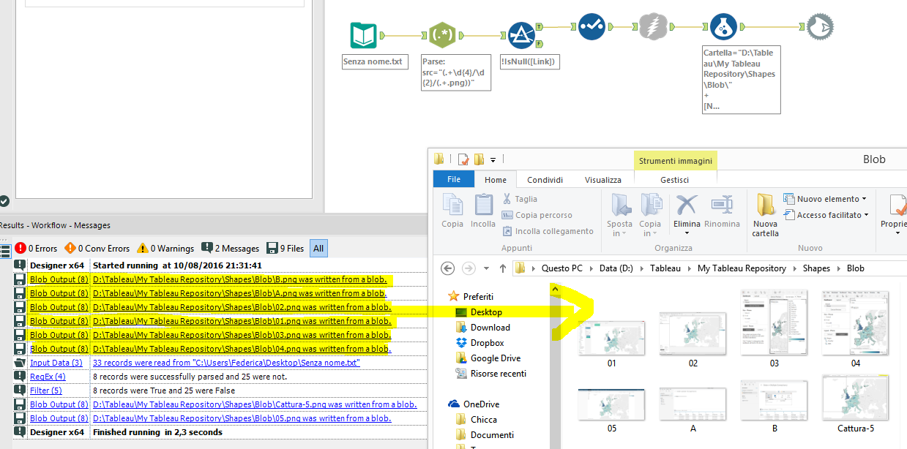This screenshot has height=449, width=907.
Task: Toggle the 9 Files filter
Action: 285,249
